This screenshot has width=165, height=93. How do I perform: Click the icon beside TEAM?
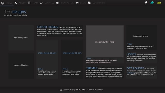29,3
